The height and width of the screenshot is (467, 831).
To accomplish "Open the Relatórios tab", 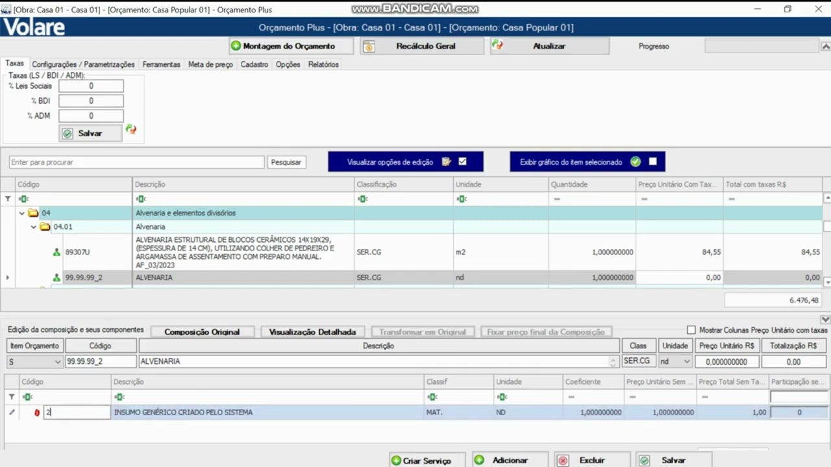I will [x=323, y=64].
